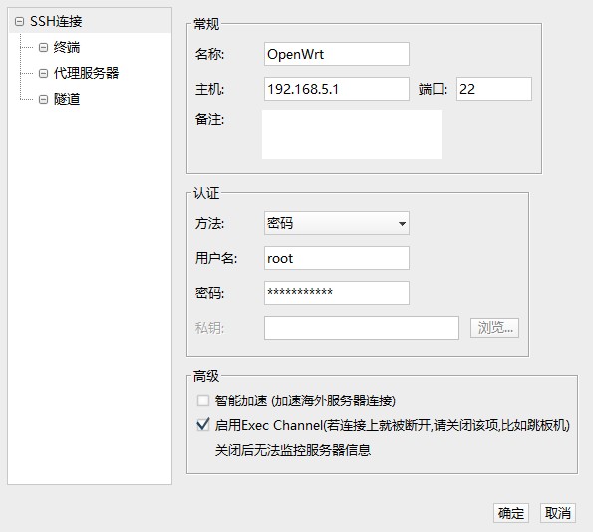This screenshot has height=532, width=593.
Task: Click the dropdown arrow next to 密码
Action: (402, 224)
